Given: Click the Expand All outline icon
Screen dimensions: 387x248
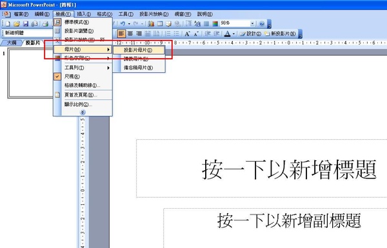Looking at the screenshot, I should [188, 24].
